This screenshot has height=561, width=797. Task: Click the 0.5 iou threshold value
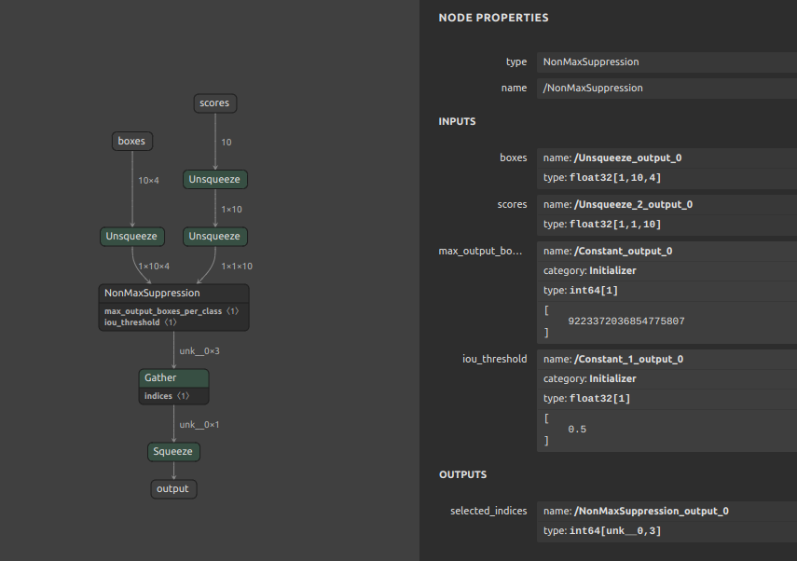(577, 430)
